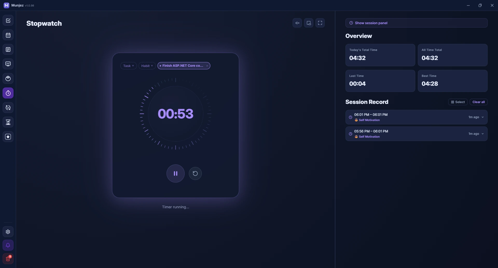Open the Notes sidebar icon
The image size is (498, 268).
coord(8,50)
